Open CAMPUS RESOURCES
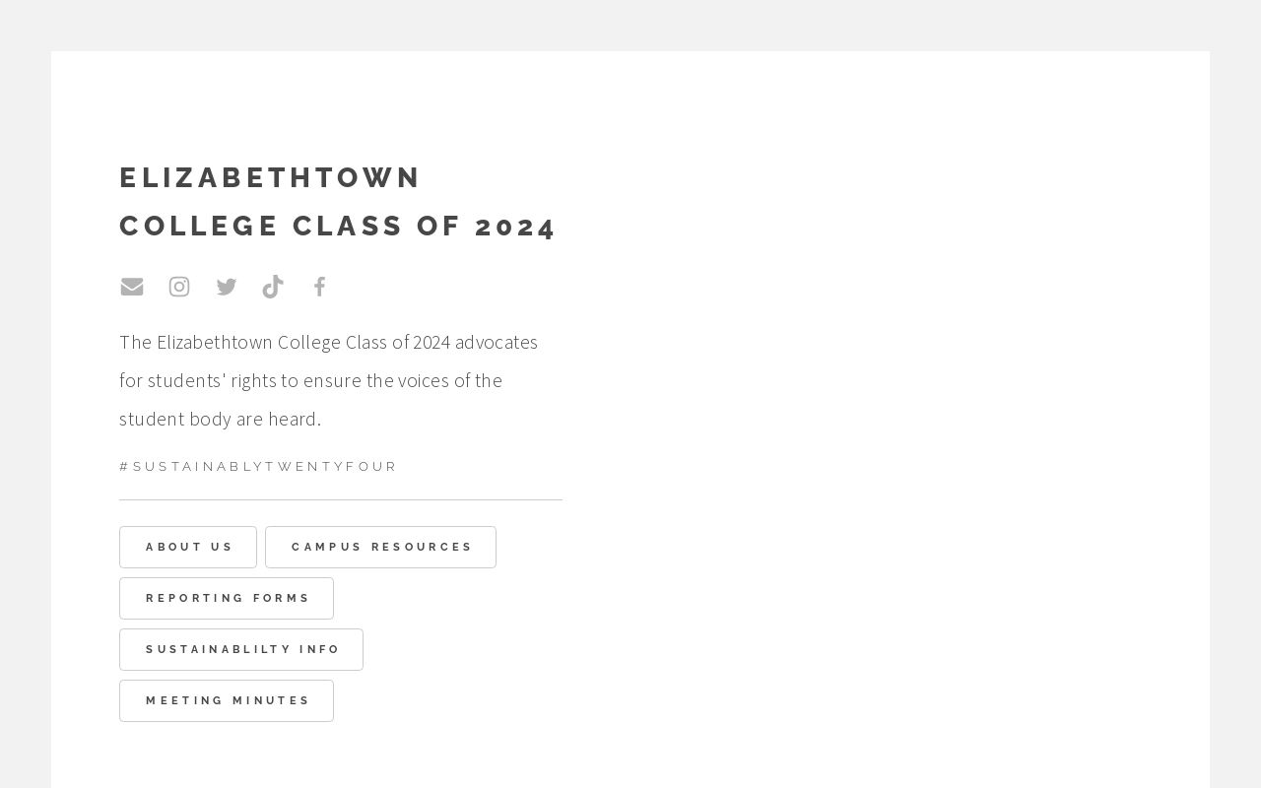Image resolution: width=1261 pixels, height=788 pixels. [x=380, y=547]
